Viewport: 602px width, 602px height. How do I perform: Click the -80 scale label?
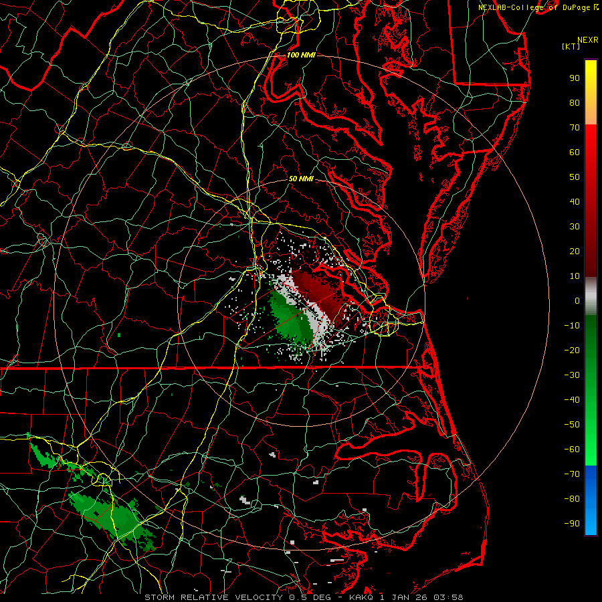tap(572, 499)
